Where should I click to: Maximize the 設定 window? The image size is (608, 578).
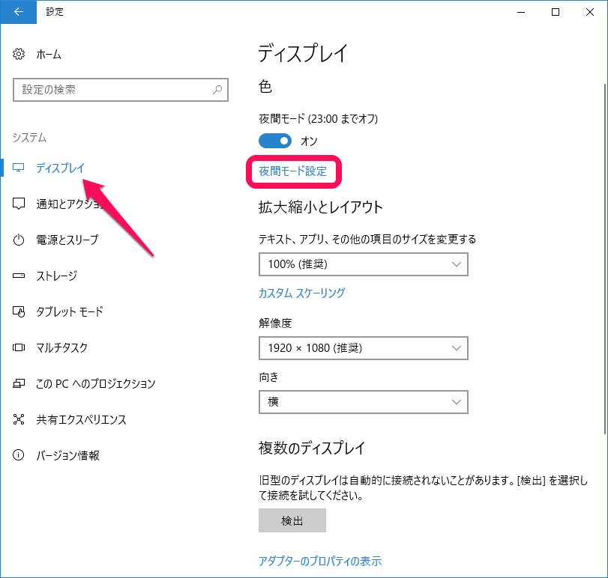pyautogui.click(x=556, y=12)
